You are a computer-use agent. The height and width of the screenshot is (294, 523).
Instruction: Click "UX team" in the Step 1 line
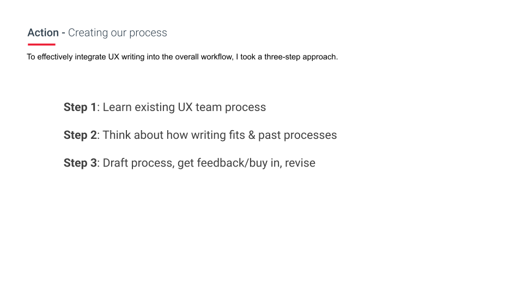pos(199,107)
